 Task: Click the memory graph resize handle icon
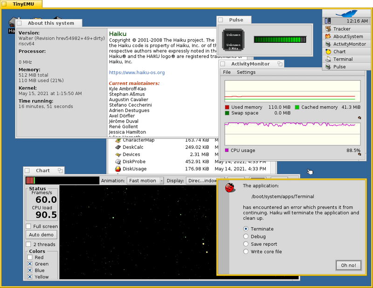tap(359, 117)
